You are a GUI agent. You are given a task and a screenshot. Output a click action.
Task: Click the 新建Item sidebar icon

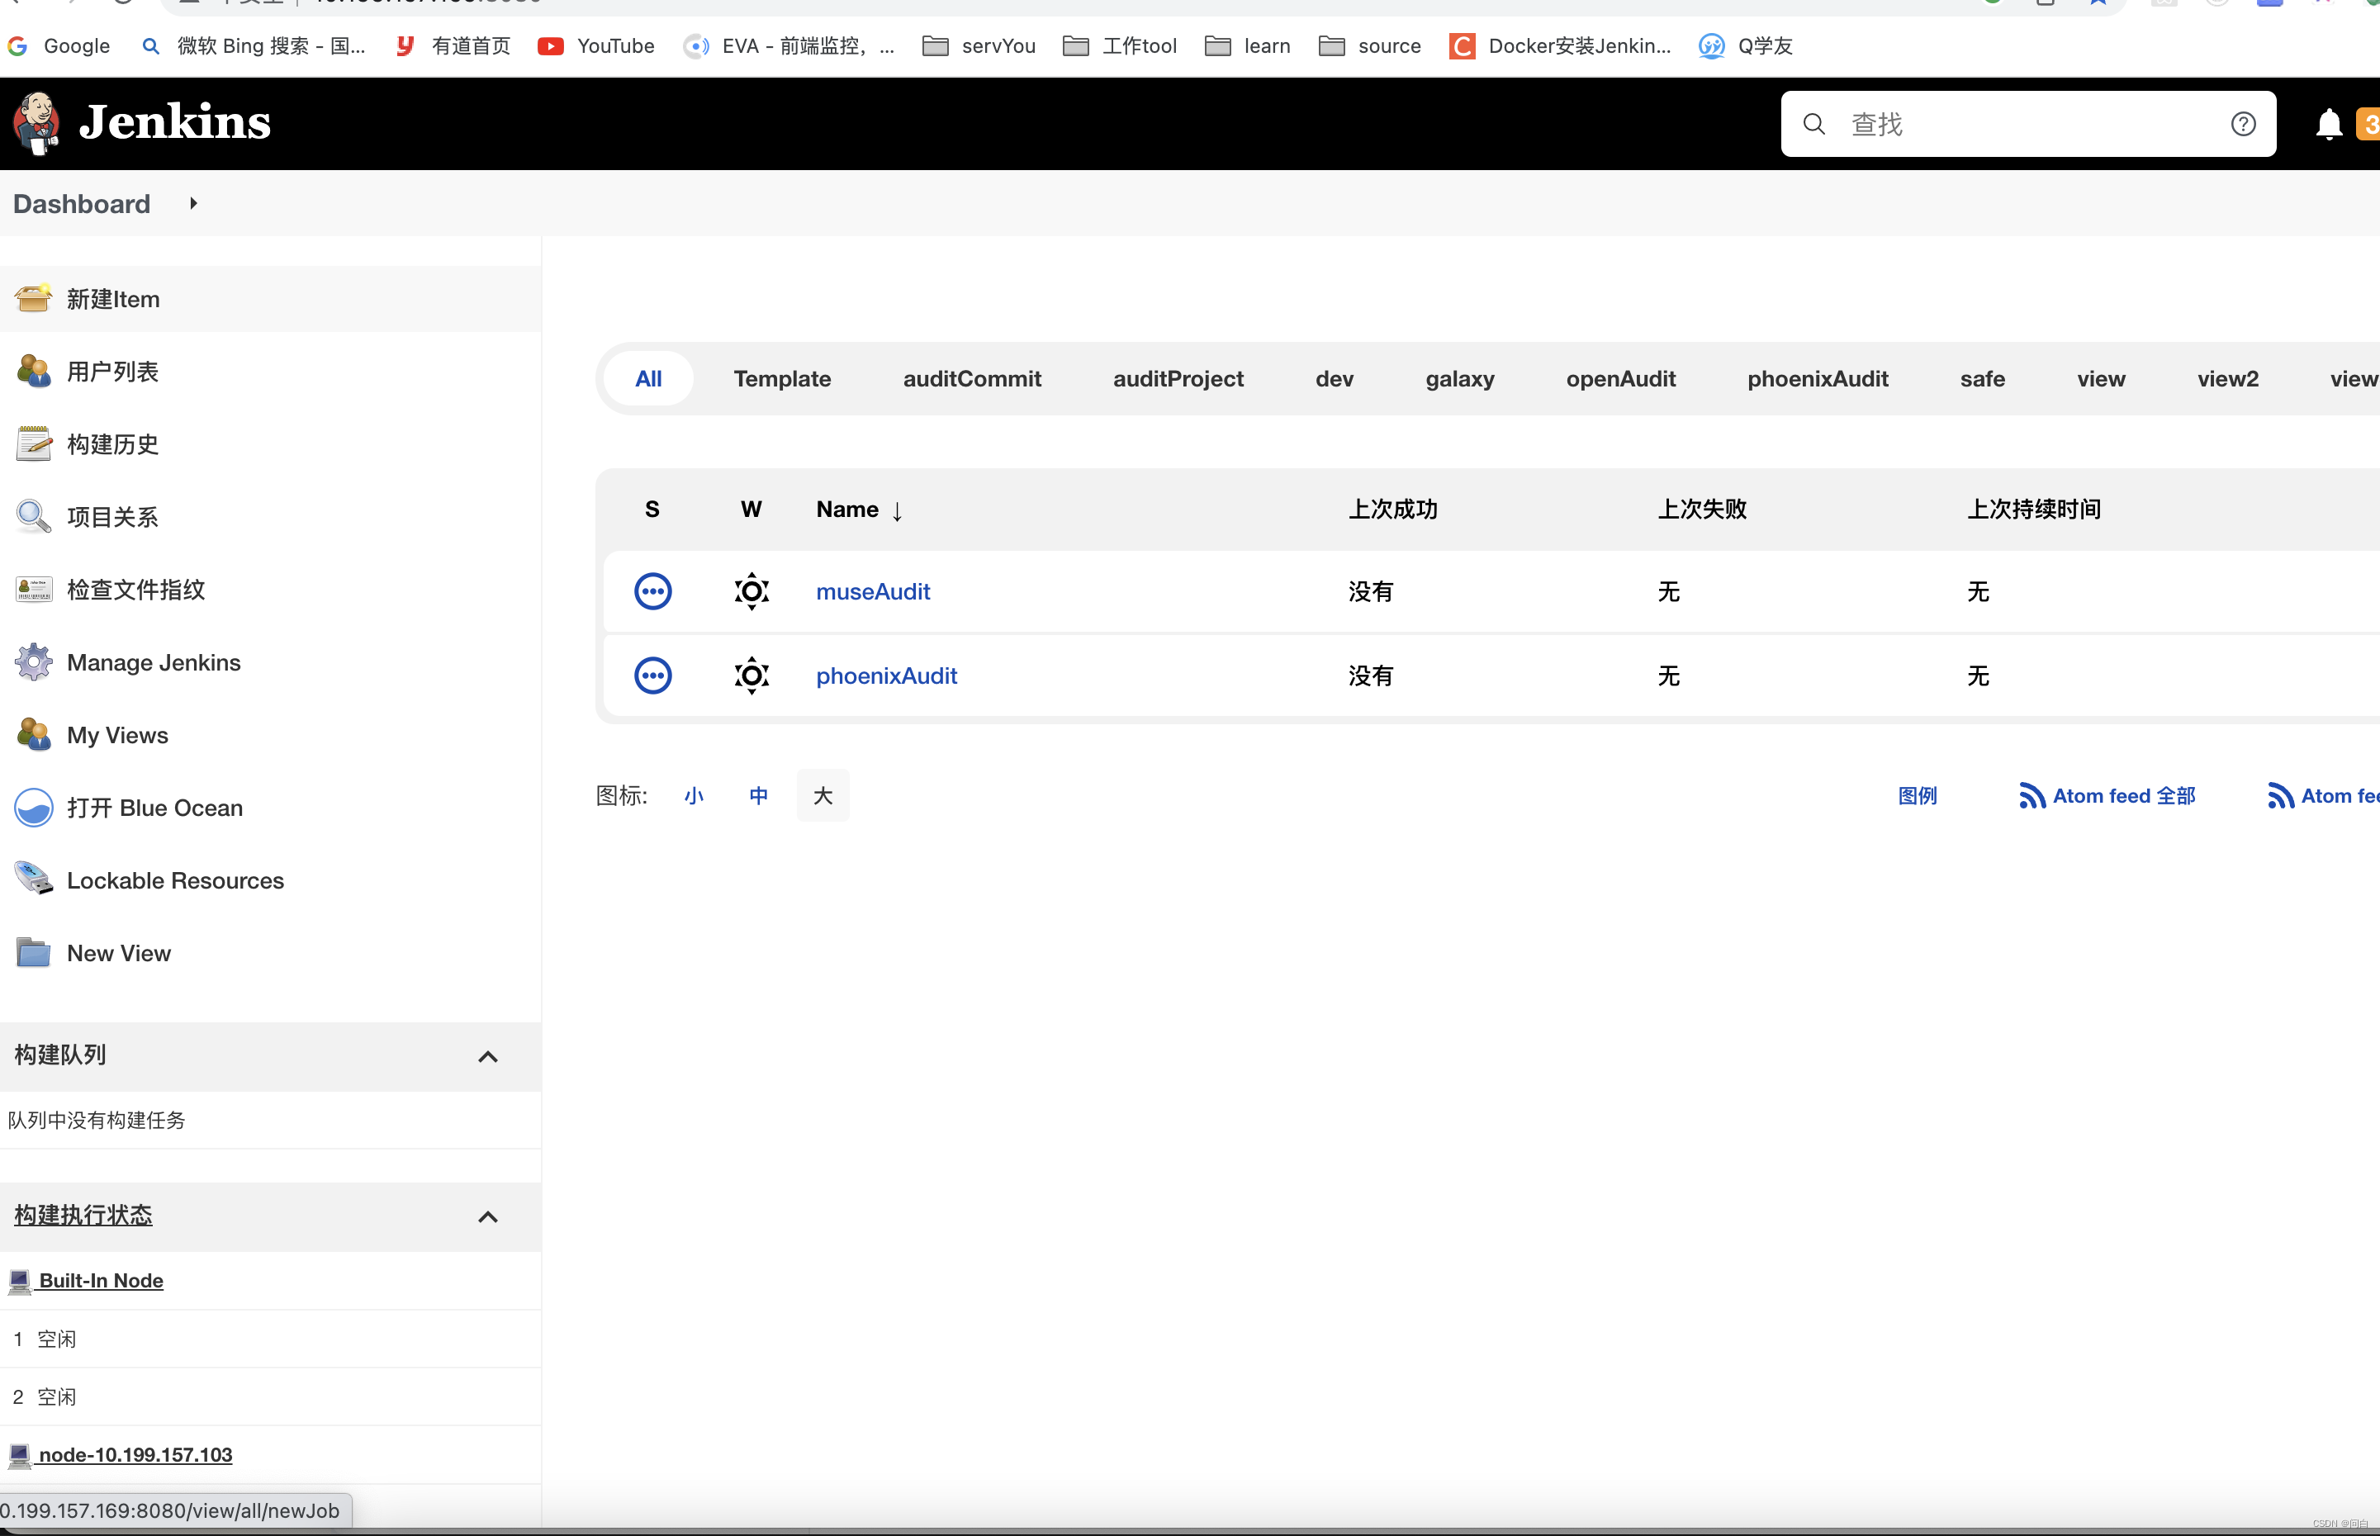coord(33,298)
